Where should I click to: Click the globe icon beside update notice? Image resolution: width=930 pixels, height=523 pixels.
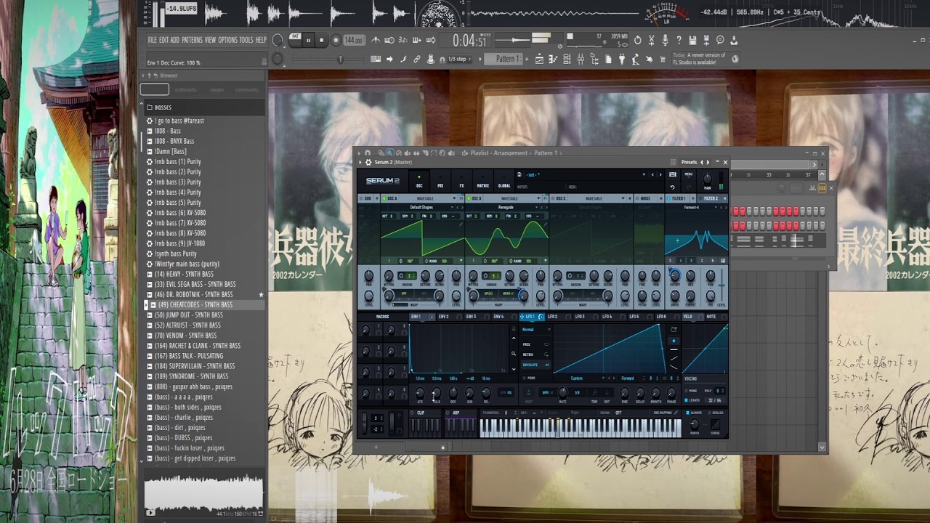coord(735,59)
